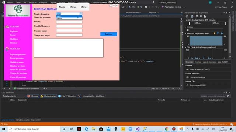Select Maria in the open name list
The width and height of the screenshot is (236, 132).
click(69, 16)
